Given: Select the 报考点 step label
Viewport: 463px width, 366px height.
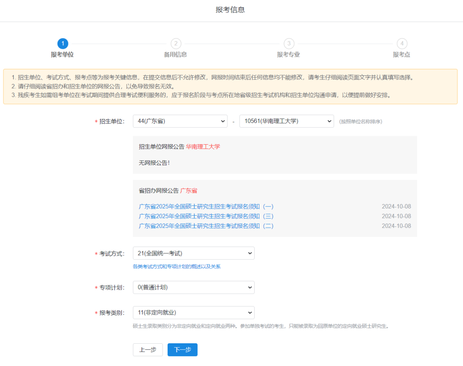Looking at the screenshot, I should (402, 54).
